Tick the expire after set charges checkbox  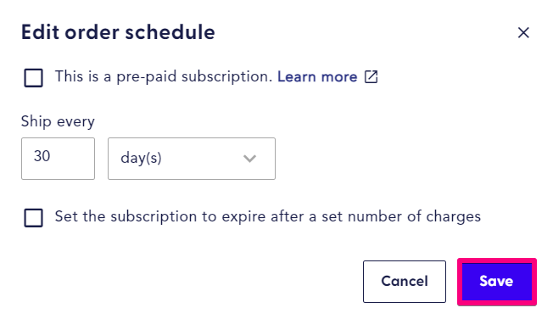pyautogui.click(x=34, y=218)
